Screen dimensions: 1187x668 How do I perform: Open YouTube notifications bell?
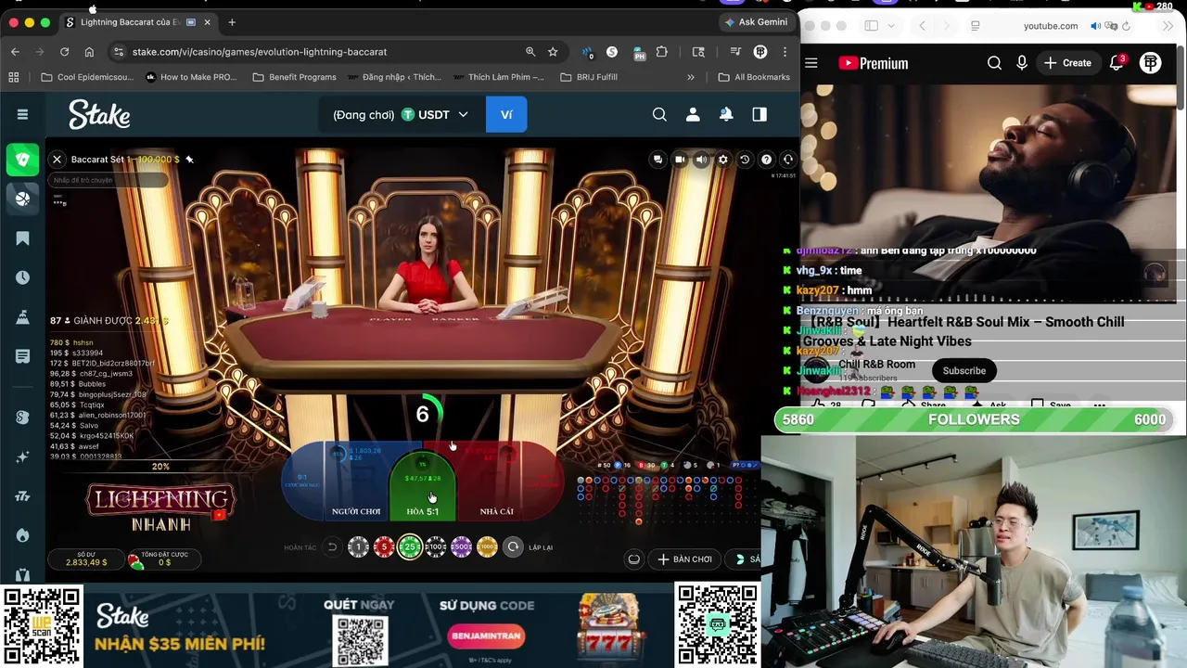tap(1117, 63)
